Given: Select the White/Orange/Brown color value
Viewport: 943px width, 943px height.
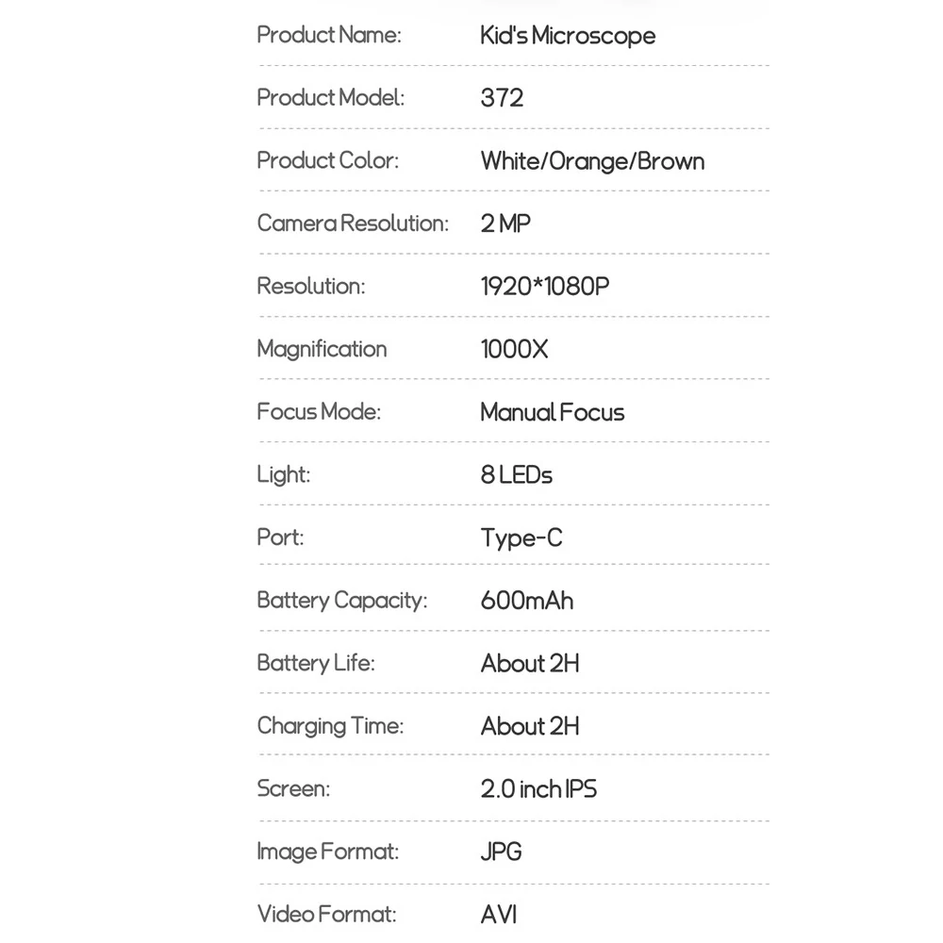Looking at the screenshot, I should [x=592, y=161].
